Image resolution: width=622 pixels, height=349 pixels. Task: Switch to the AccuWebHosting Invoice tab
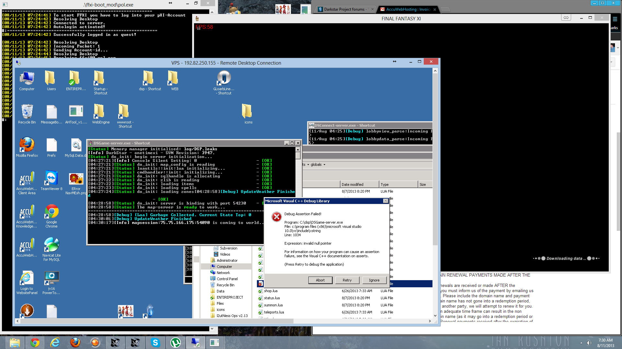(408, 9)
